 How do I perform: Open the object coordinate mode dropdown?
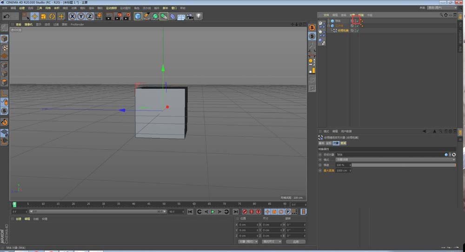pyautogui.click(x=248, y=241)
